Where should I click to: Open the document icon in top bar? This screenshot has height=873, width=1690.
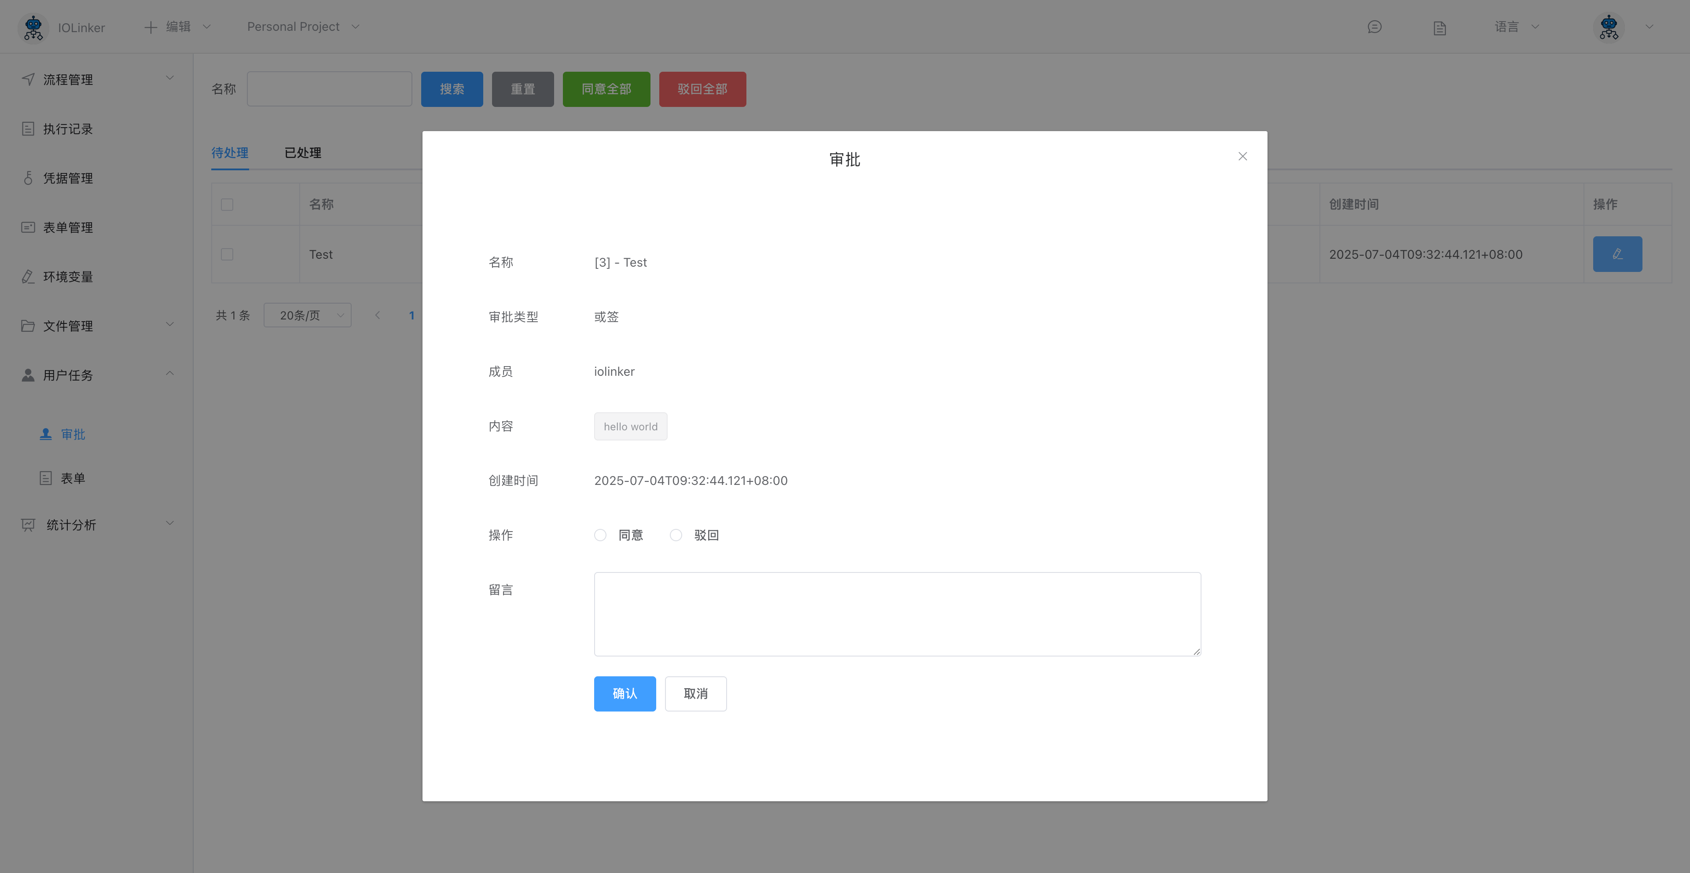point(1440,27)
